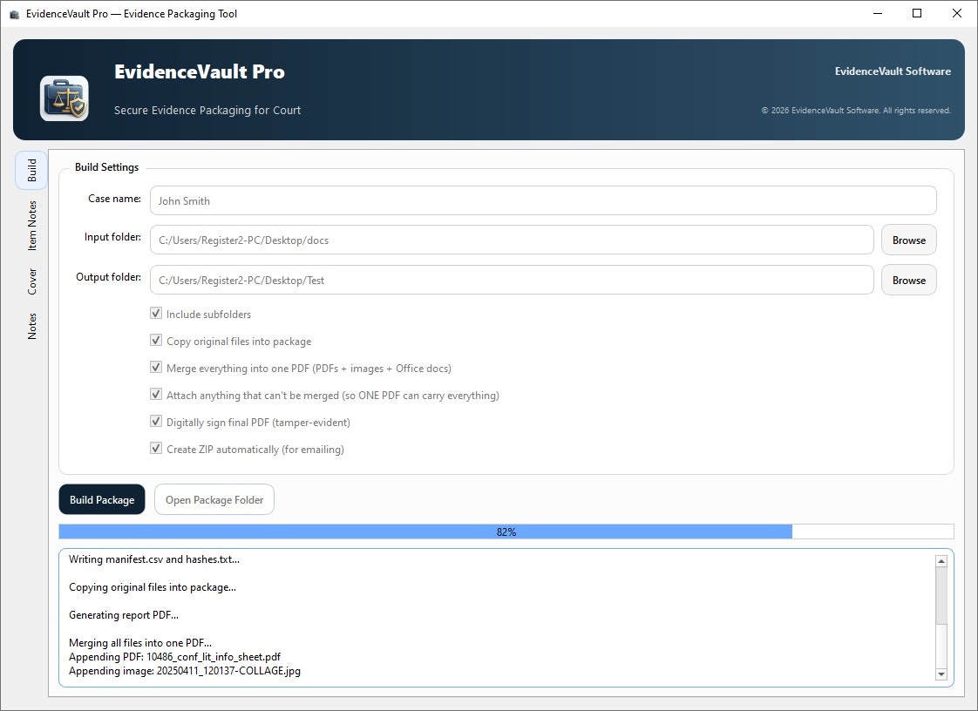Return to the Build tab

tap(32, 170)
